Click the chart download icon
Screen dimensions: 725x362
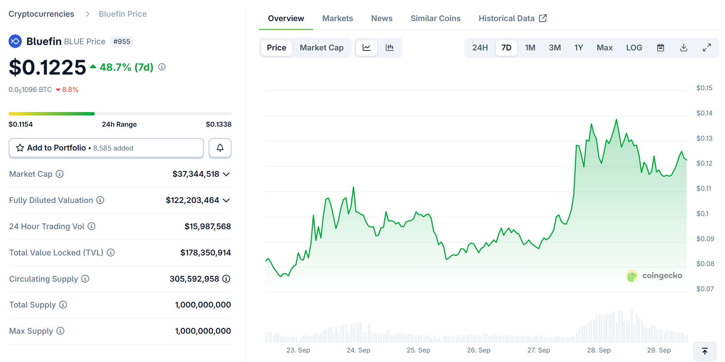pos(683,48)
